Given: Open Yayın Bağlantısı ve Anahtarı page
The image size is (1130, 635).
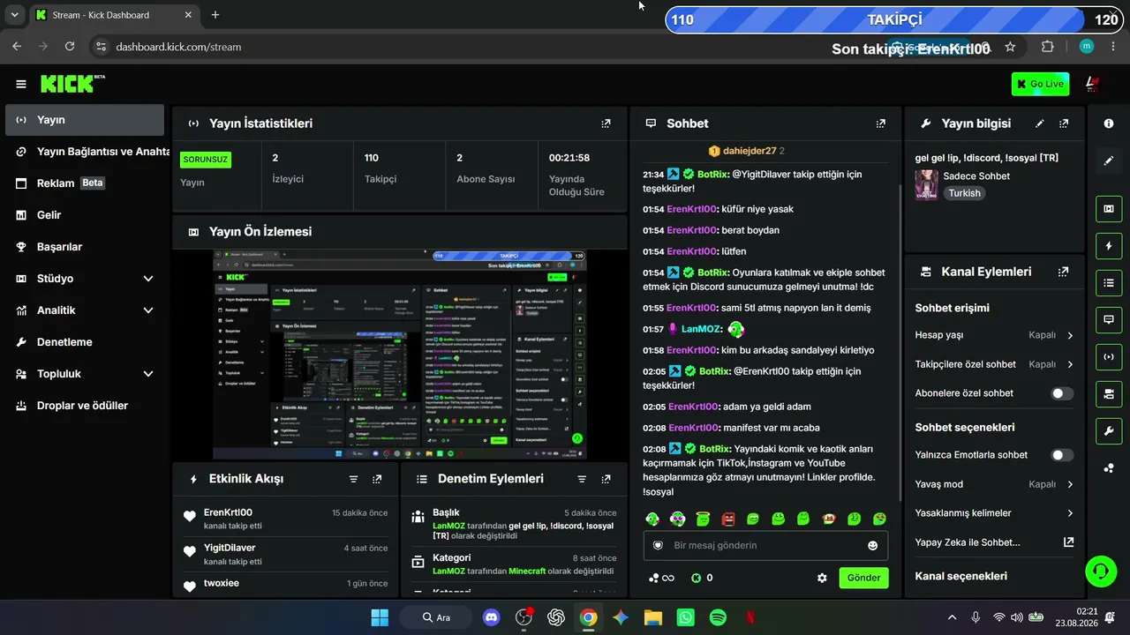Looking at the screenshot, I should tap(85, 152).
